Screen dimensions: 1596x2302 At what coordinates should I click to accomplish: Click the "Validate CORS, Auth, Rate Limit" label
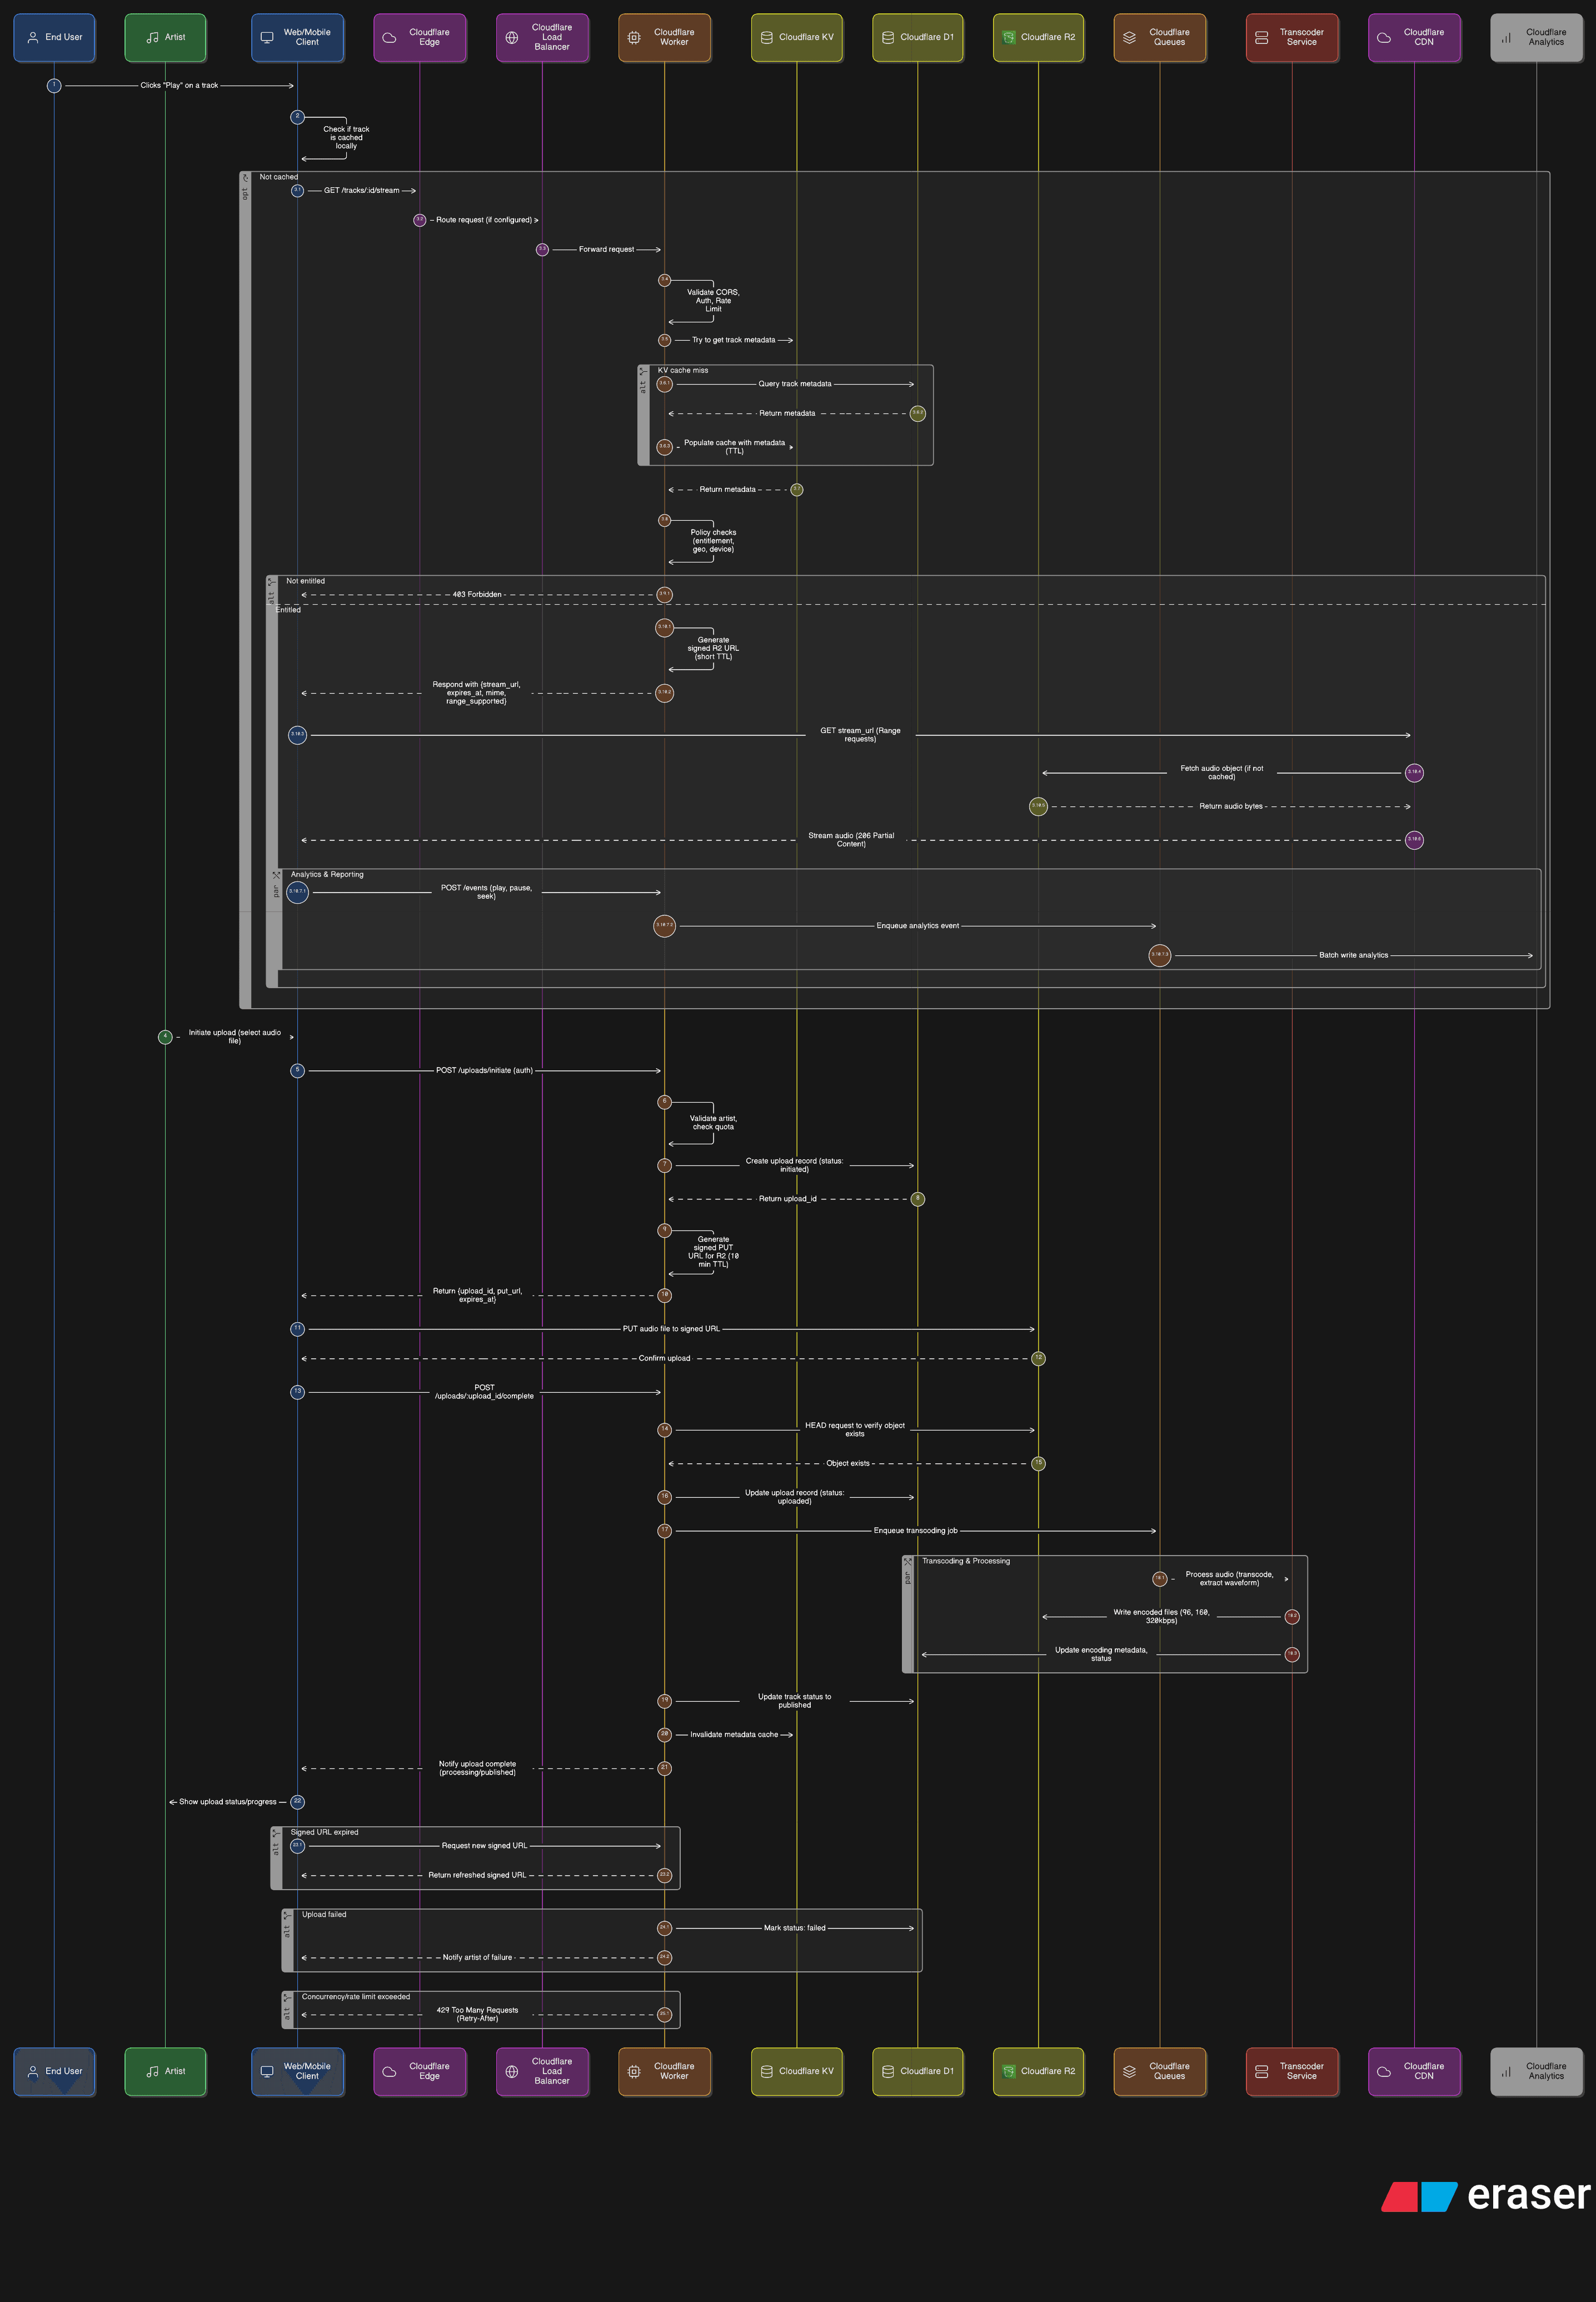(x=713, y=301)
